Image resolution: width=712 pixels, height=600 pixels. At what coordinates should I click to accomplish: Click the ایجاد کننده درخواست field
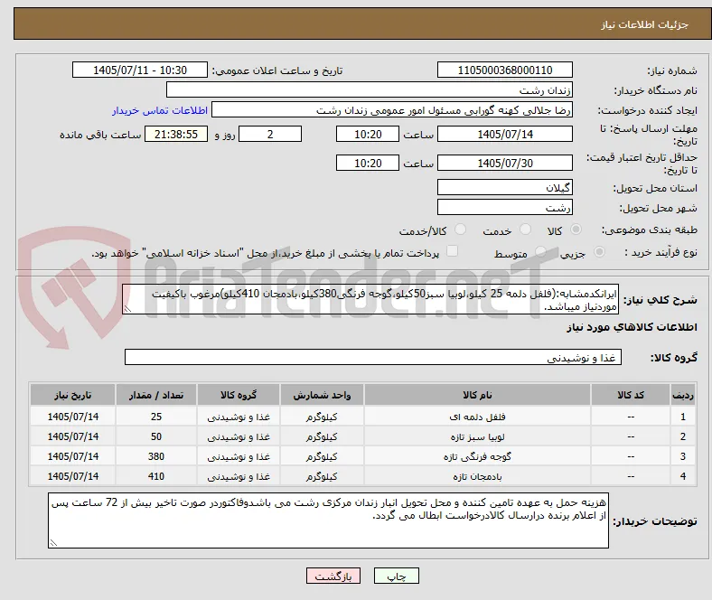tap(392, 110)
